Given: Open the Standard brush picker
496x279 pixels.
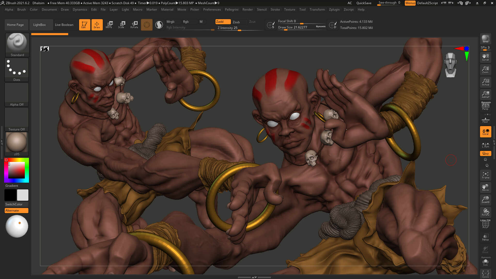Looking at the screenshot, I should (x=17, y=45).
